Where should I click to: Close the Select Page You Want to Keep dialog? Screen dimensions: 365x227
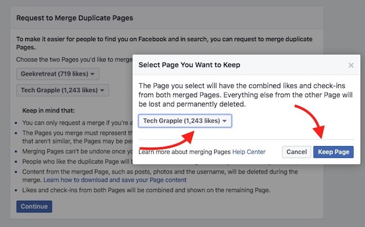point(351,65)
